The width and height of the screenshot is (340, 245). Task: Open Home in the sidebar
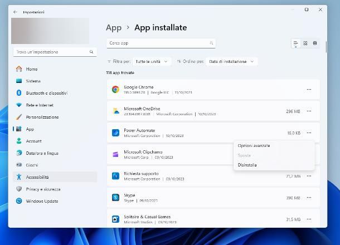[x=55, y=69]
